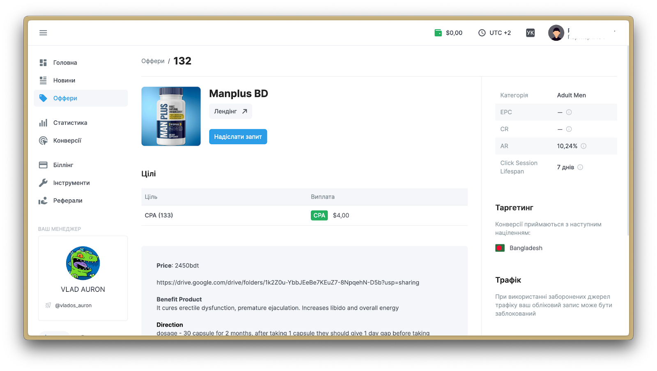The width and height of the screenshot is (657, 371).
Task: Click the CPA (133) goal row
Action: click(304, 215)
